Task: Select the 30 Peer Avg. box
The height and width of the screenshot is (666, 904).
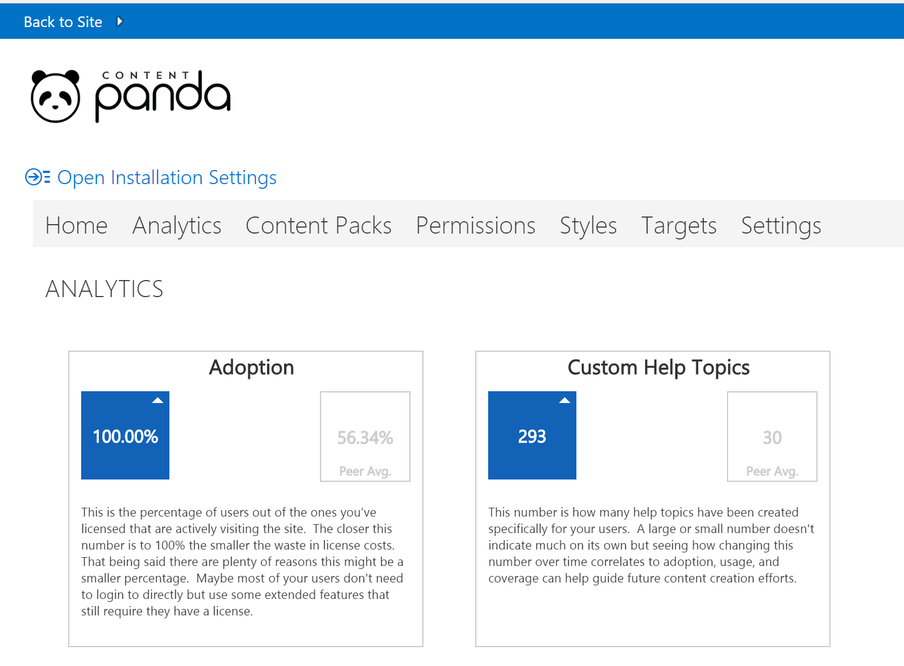Action: tap(772, 437)
